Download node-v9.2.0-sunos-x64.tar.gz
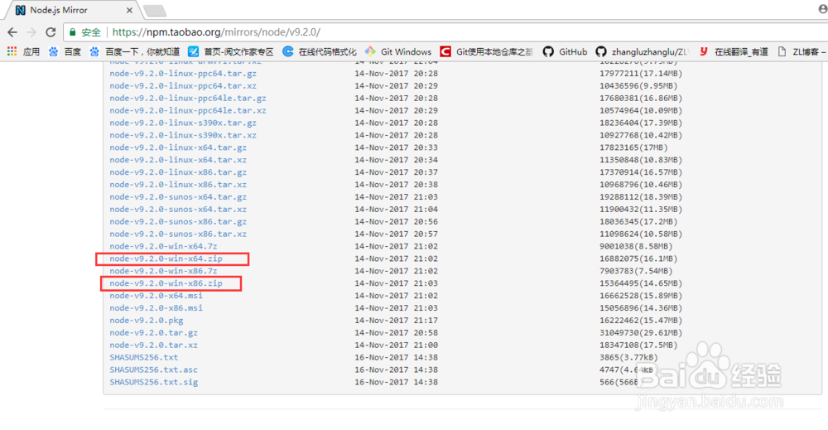The width and height of the screenshot is (828, 430). click(178, 196)
